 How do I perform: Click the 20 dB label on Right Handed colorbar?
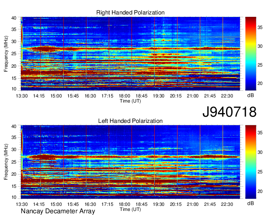pos(260,83)
